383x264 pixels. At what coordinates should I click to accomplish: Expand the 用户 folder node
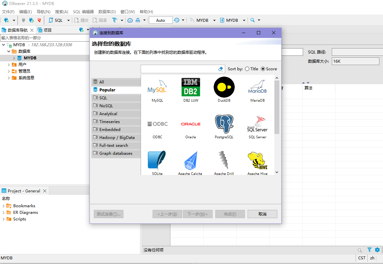[x=9, y=64]
